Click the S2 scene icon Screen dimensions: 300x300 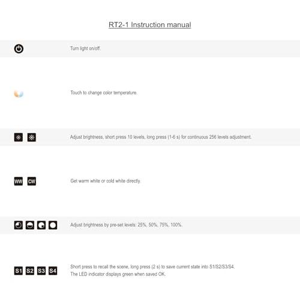[x=30, y=271]
